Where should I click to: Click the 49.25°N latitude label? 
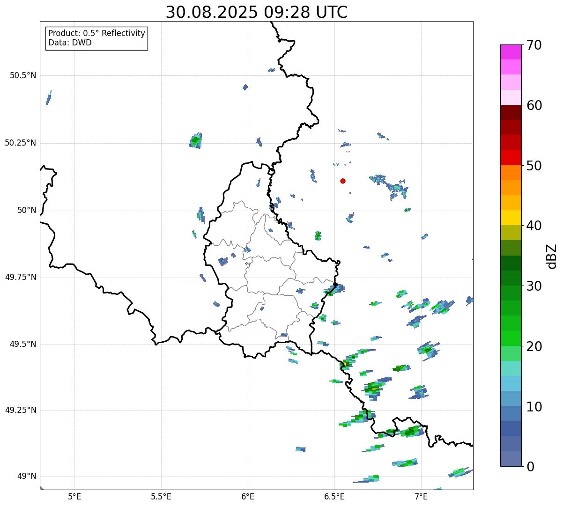(21, 410)
